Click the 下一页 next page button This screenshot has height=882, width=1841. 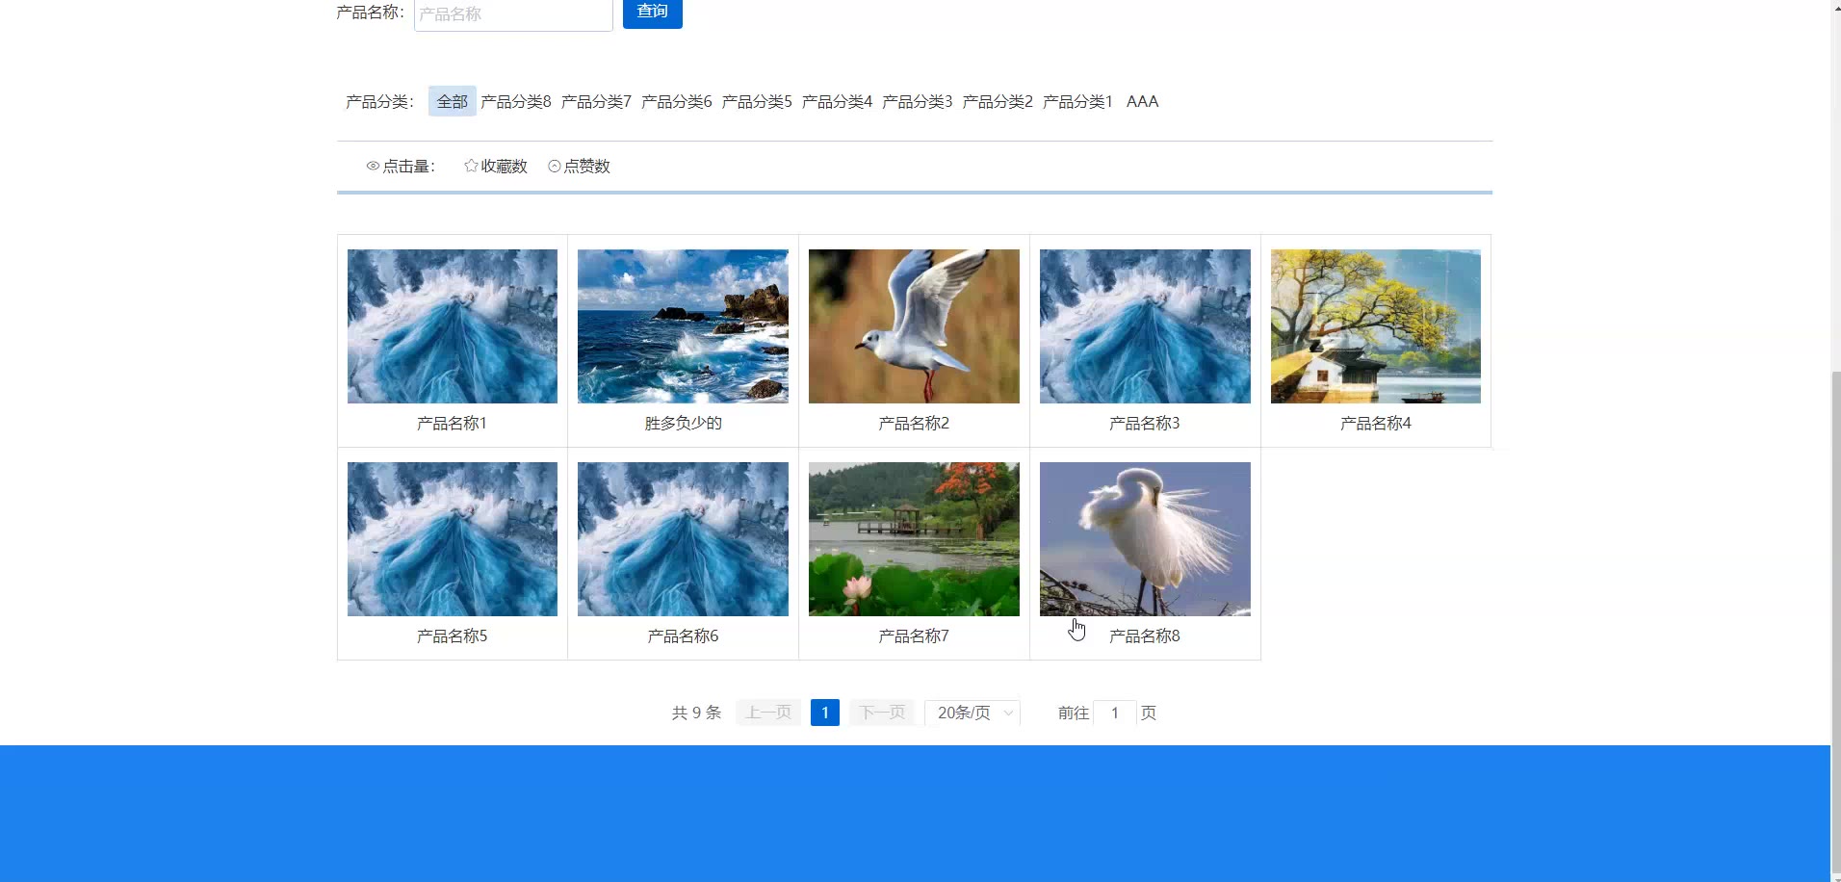click(882, 713)
